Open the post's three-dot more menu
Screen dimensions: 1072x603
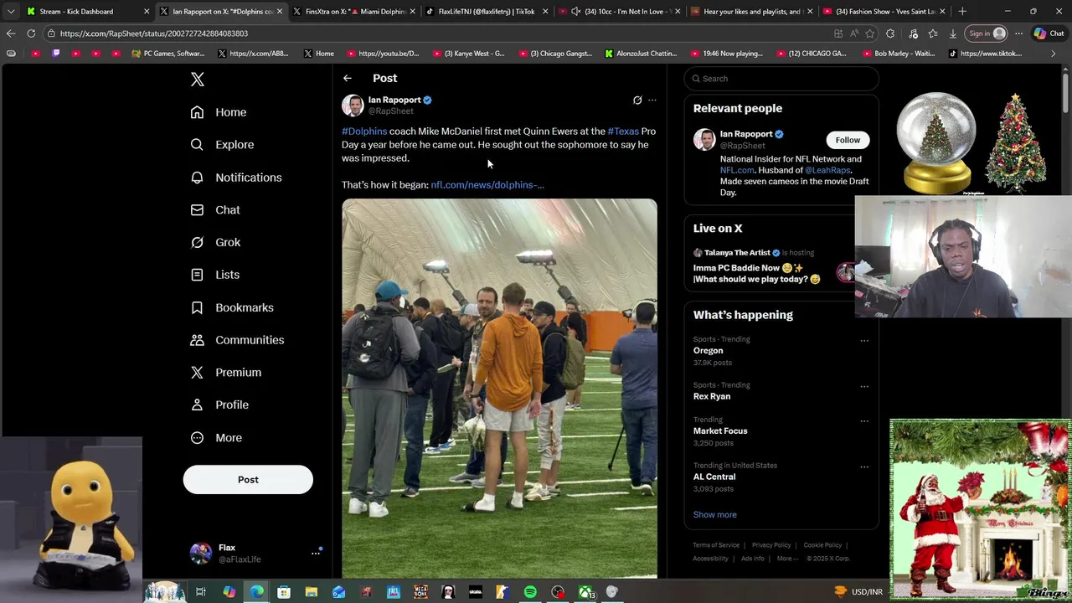pyautogui.click(x=652, y=100)
